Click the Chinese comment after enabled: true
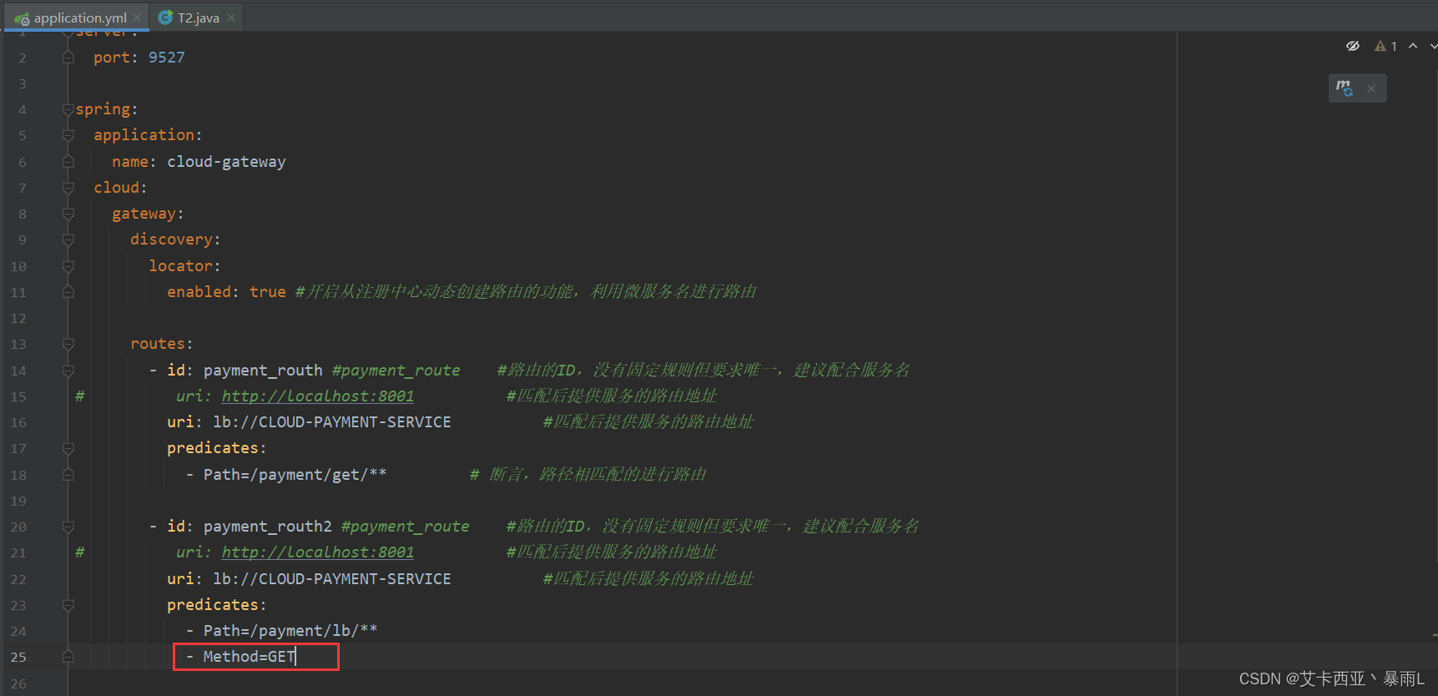This screenshot has width=1438, height=696. (526, 292)
